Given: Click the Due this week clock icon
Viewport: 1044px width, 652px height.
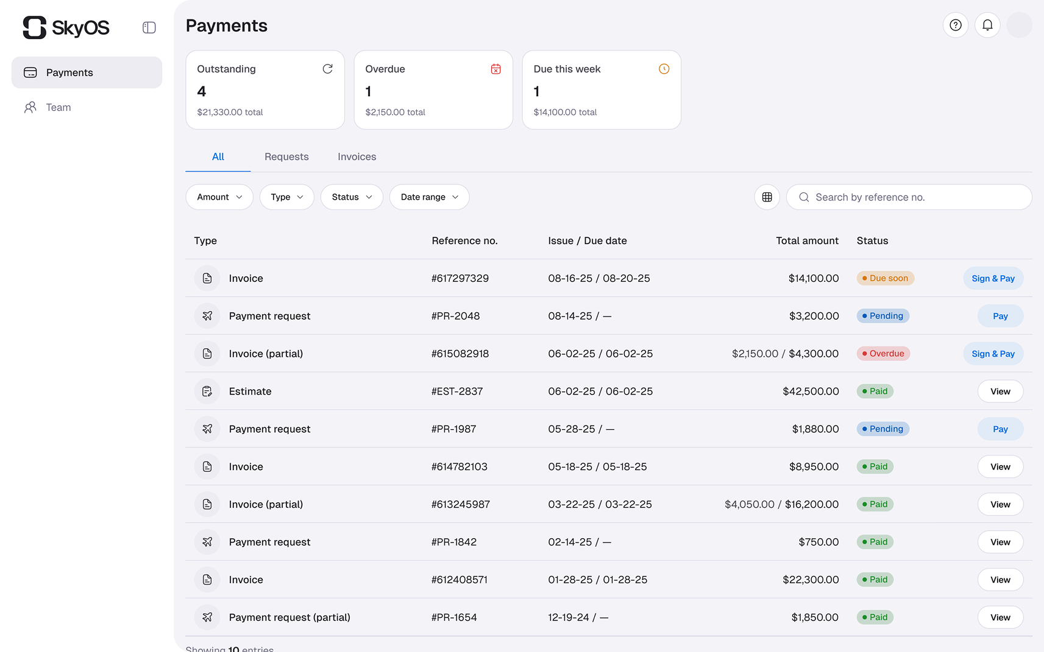Looking at the screenshot, I should 664,69.
